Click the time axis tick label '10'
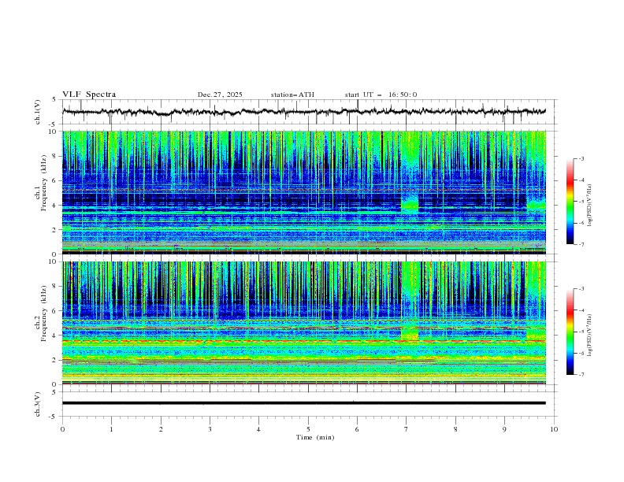Viewport: 624px width, 482px height. coord(554,429)
